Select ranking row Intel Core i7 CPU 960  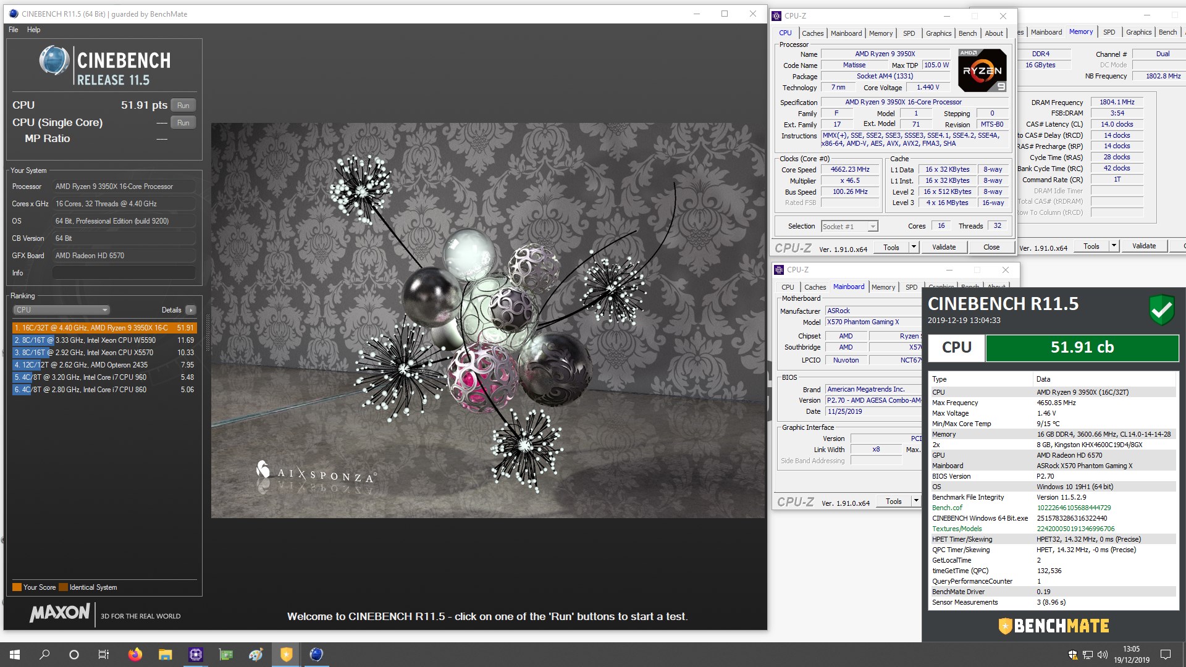tap(104, 377)
